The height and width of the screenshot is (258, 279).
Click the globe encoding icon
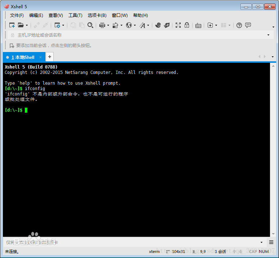[x=129, y=25]
